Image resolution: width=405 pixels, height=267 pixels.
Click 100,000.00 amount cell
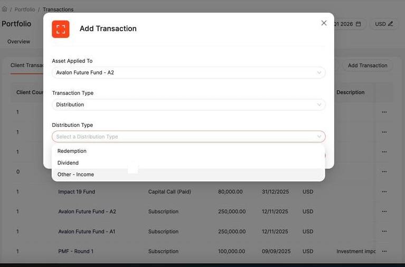pyautogui.click(x=231, y=251)
